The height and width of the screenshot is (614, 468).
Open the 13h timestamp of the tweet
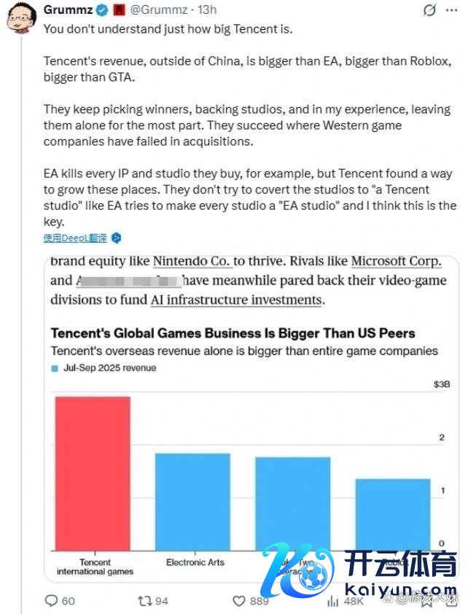click(207, 10)
